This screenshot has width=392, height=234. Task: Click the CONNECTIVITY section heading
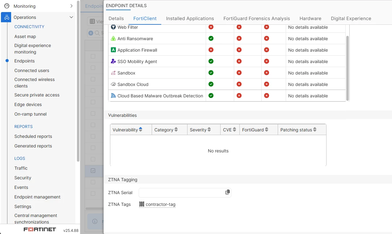[x=29, y=27]
